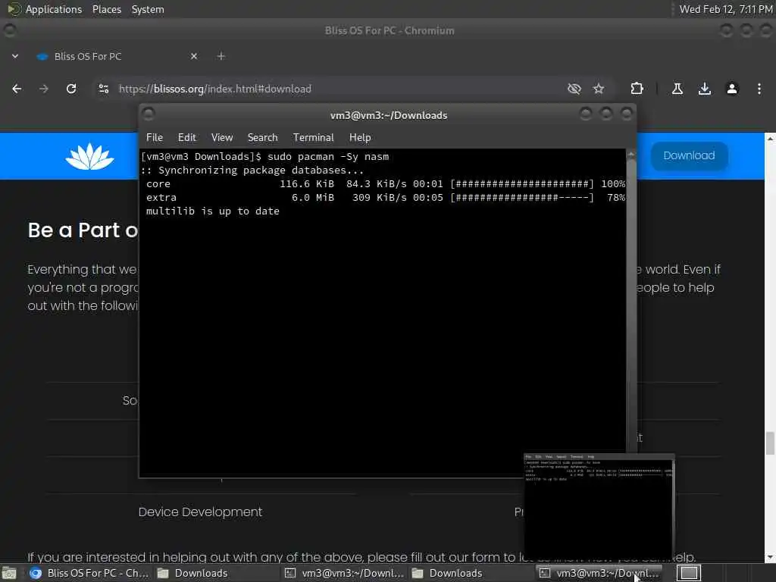Screen dimensions: 776x582
Task: Open the Applications panel menu
Action: (54, 9)
